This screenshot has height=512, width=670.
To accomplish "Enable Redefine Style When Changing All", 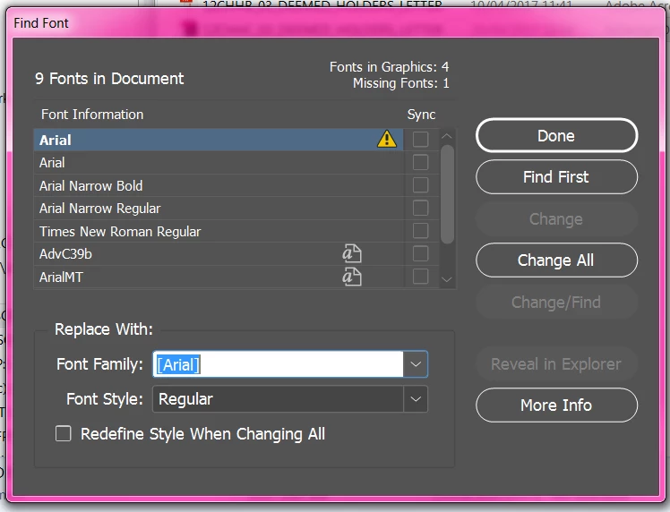I will tap(64, 433).
